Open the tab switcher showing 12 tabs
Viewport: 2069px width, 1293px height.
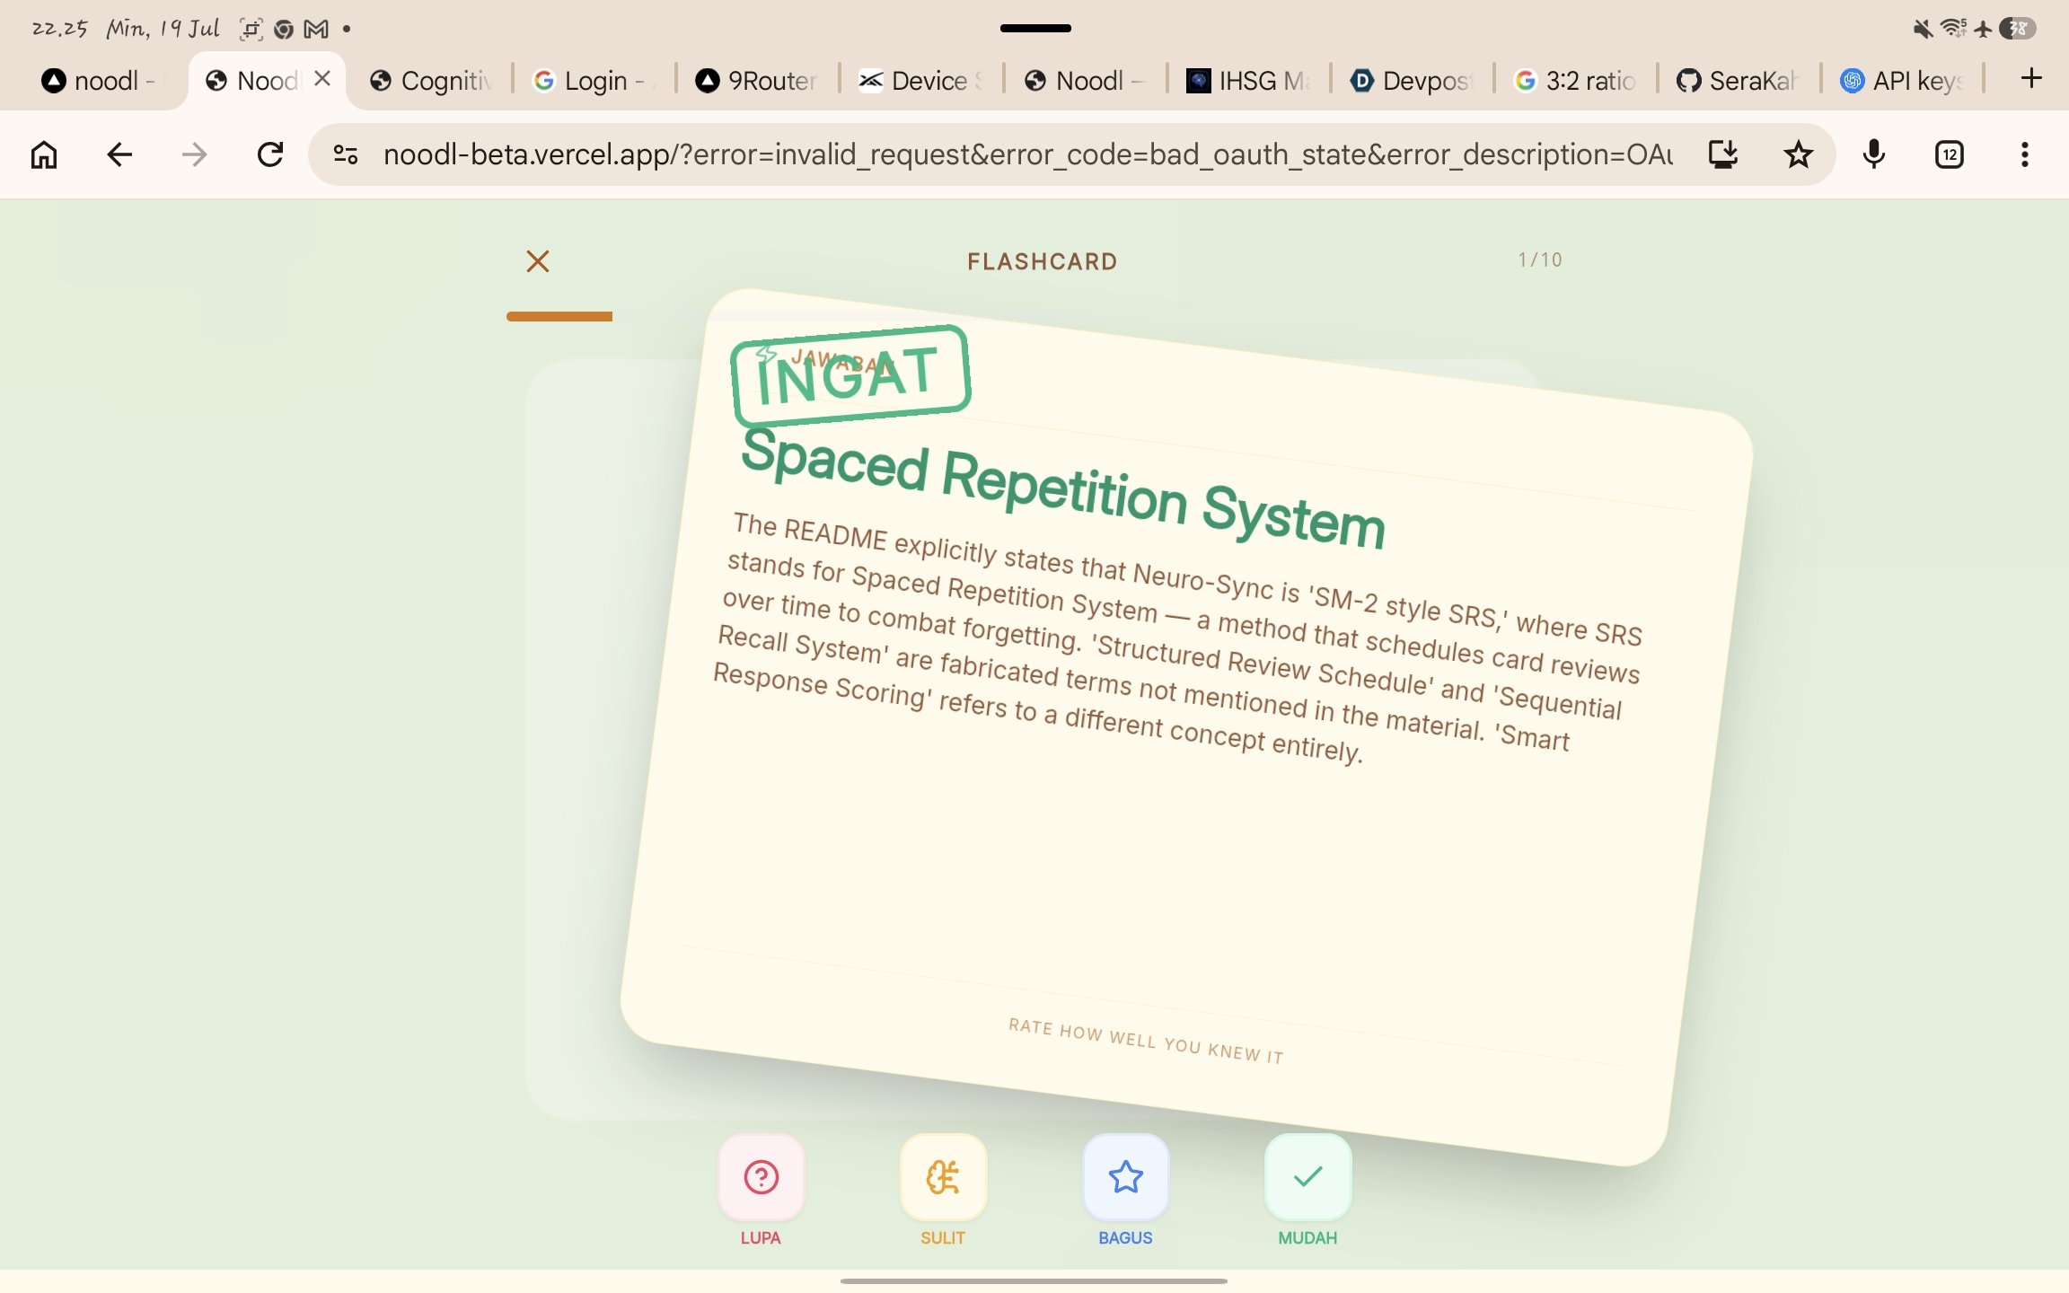point(1950,155)
